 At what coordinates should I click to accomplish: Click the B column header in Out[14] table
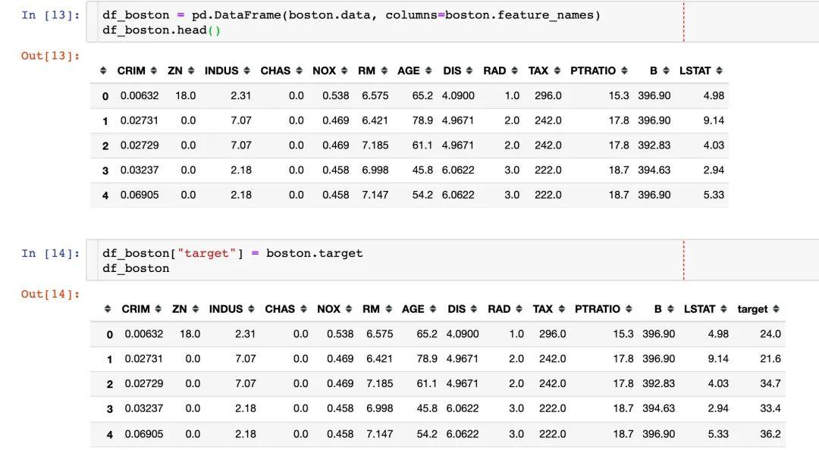click(x=658, y=309)
